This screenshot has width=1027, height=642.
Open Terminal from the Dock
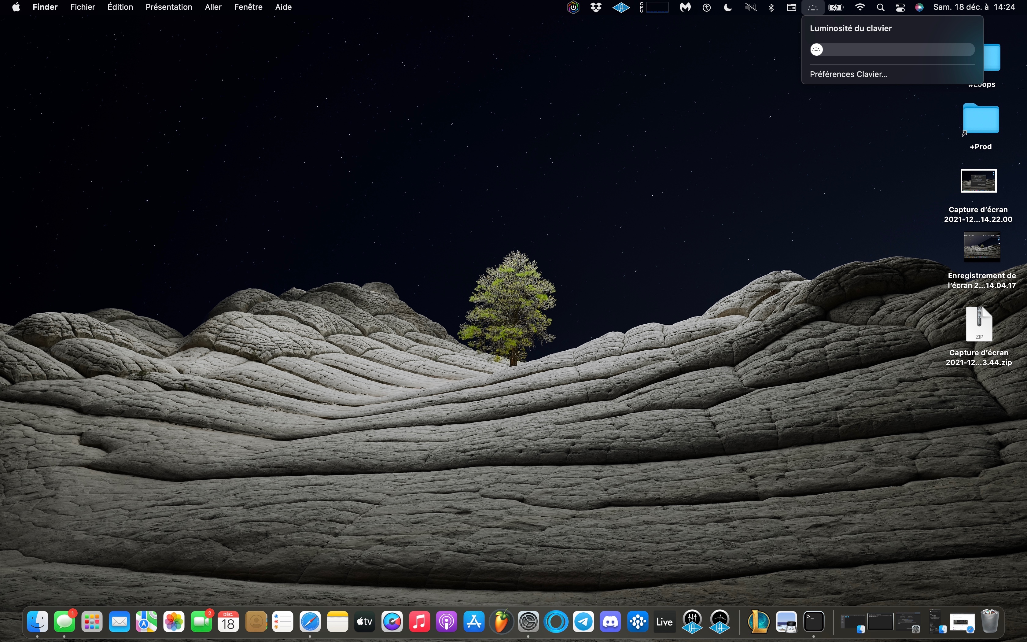(814, 622)
